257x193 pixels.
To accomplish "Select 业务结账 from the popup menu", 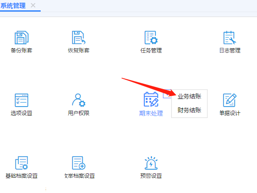I will click(x=190, y=96).
